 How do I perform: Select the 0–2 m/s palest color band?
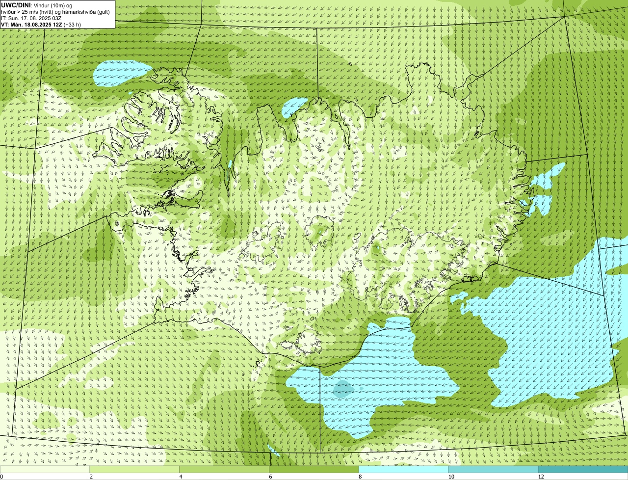coord(45,469)
